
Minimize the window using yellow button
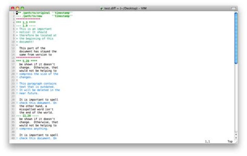click(x=17, y=8)
